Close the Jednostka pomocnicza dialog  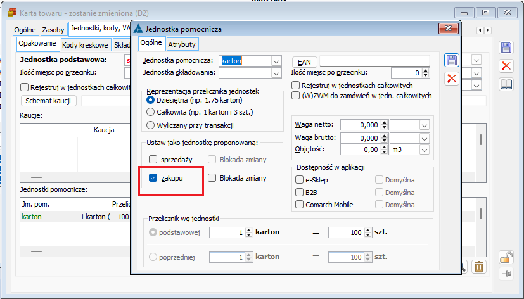click(x=448, y=29)
